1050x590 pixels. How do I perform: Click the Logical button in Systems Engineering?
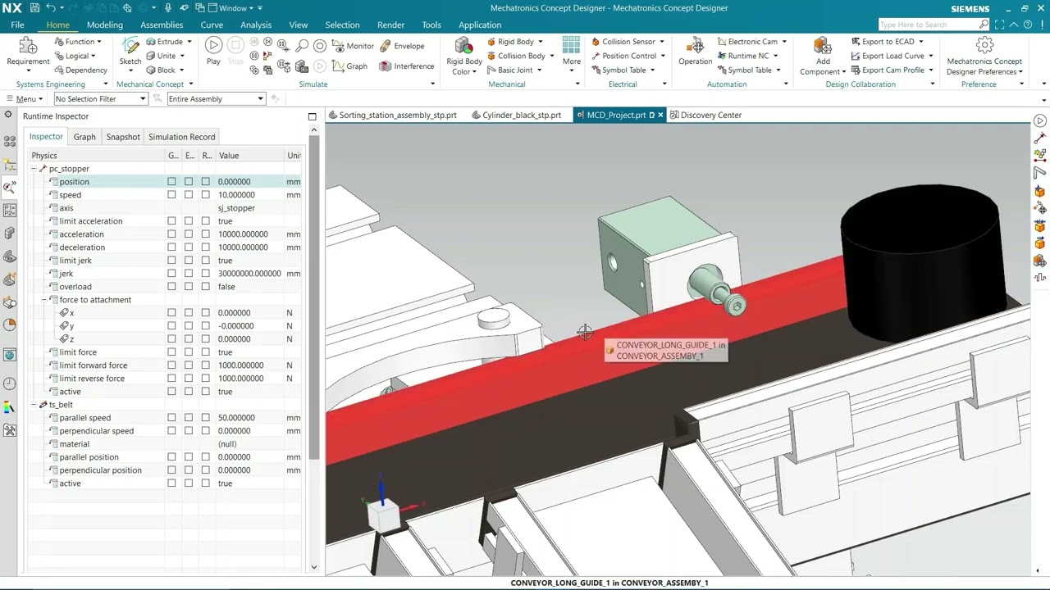point(77,56)
